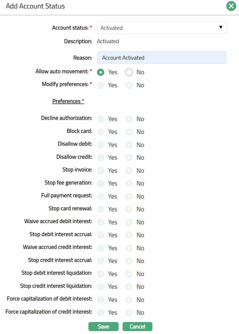Choose No for Modify preferences
Screen dimensions: 239x334
[x=129, y=85]
